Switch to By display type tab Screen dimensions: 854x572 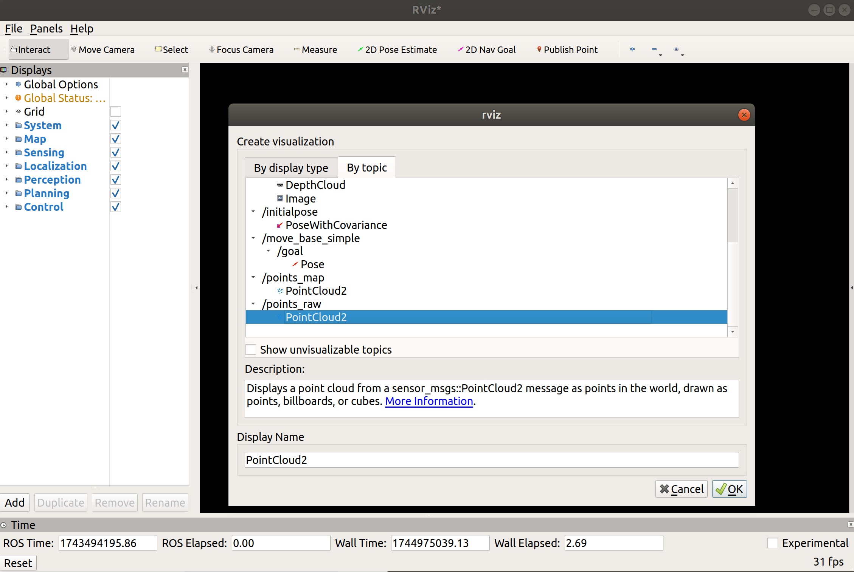coord(291,168)
